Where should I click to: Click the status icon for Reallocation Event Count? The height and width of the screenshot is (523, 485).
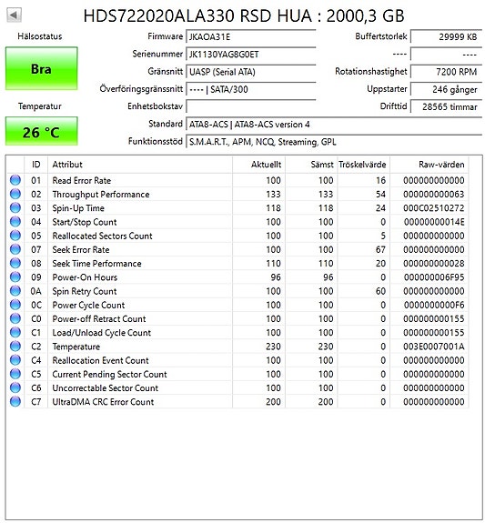coord(15,360)
